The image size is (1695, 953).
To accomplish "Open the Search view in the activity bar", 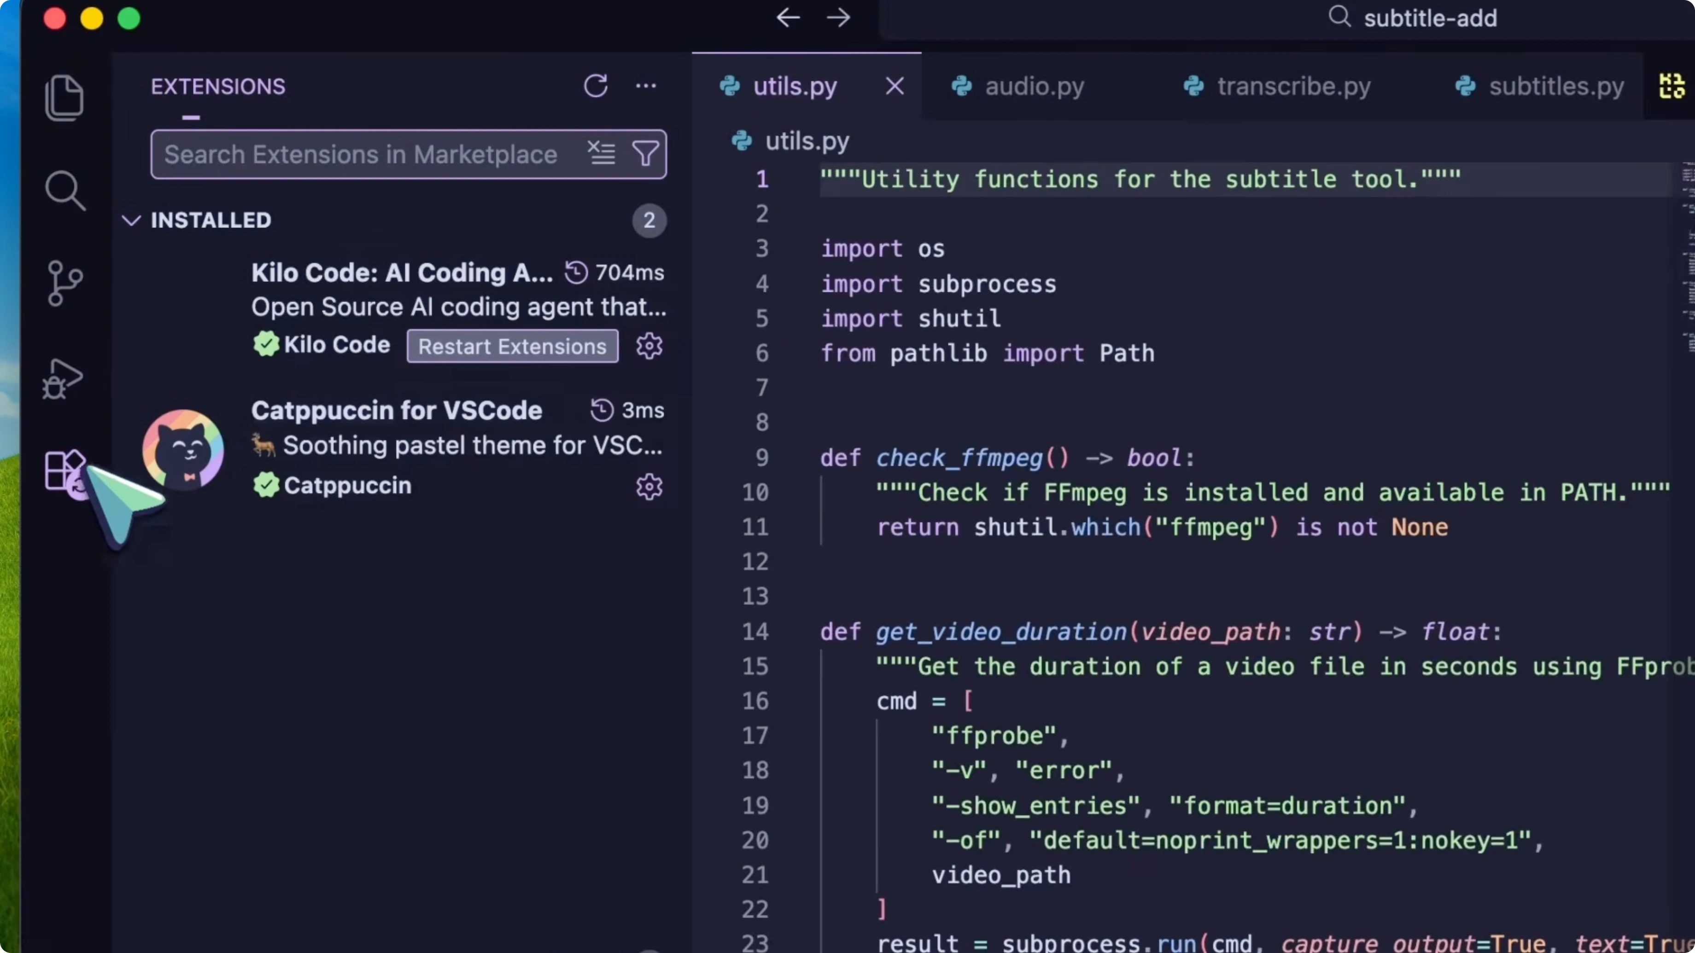I will tap(64, 191).
